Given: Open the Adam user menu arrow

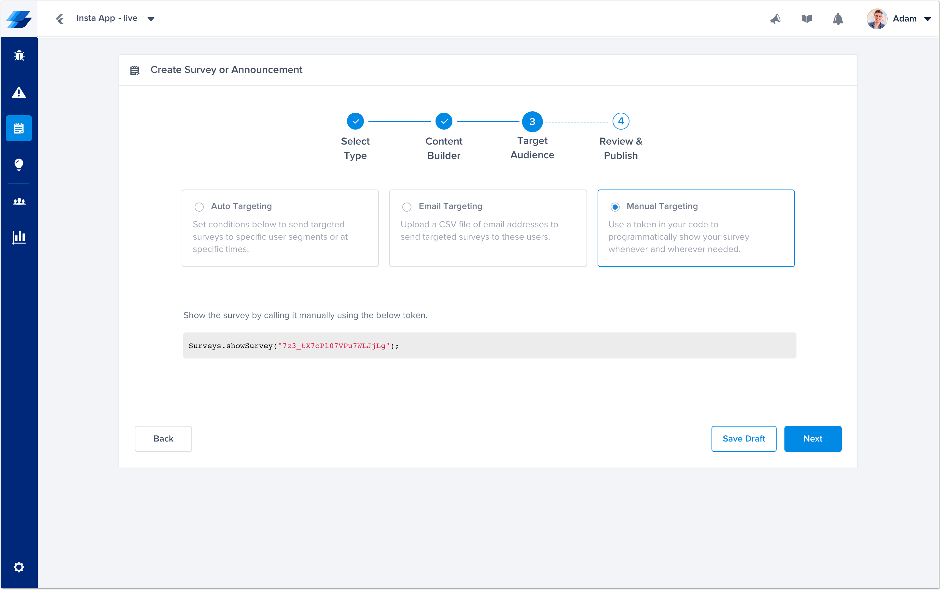Looking at the screenshot, I should point(928,19).
